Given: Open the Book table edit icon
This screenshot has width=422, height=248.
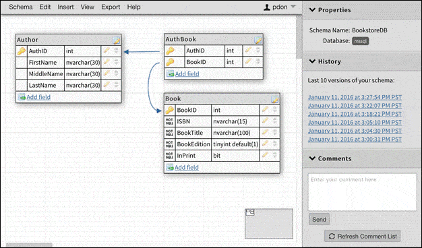Looking at the screenshot, I should (x=274, y=99).
